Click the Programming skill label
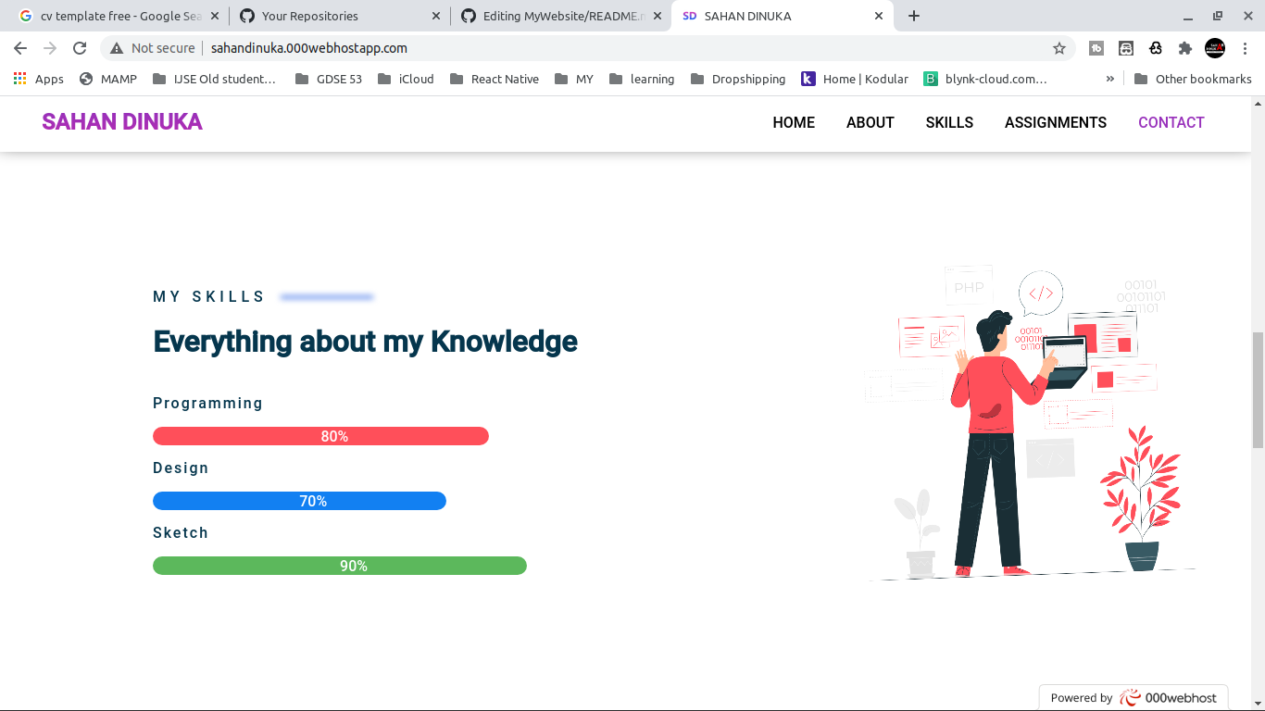 [207, 404]
